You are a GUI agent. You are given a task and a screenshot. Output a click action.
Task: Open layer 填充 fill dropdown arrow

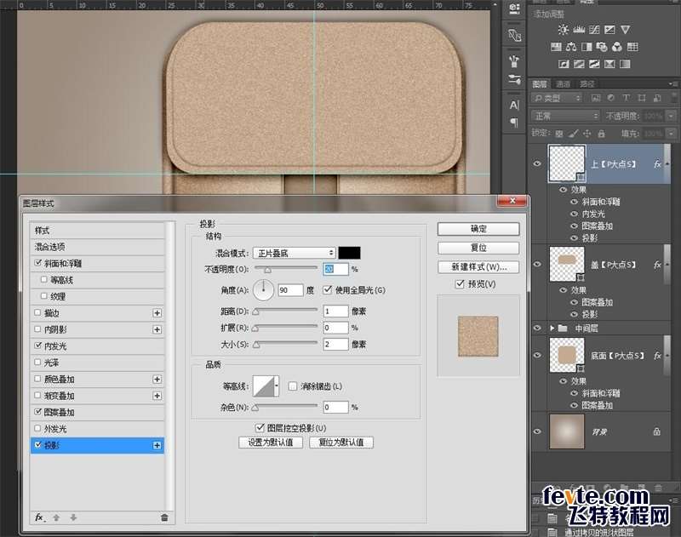(672, 134)
